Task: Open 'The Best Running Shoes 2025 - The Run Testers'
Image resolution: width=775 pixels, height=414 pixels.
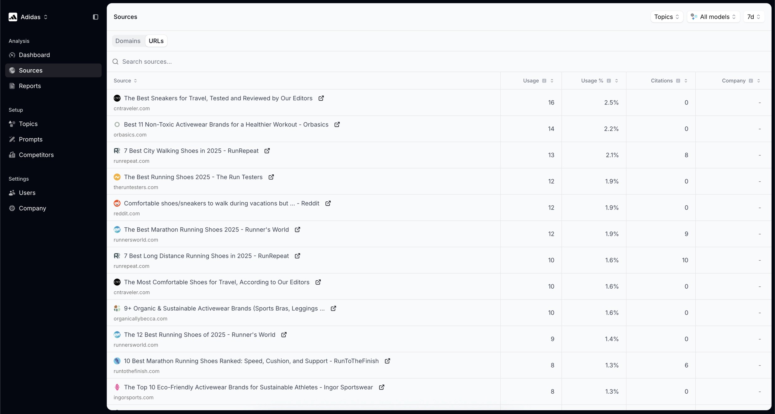Action: [193, 177]
